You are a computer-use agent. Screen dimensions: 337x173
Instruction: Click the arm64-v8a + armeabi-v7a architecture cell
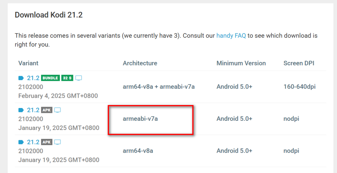(159, 87)
